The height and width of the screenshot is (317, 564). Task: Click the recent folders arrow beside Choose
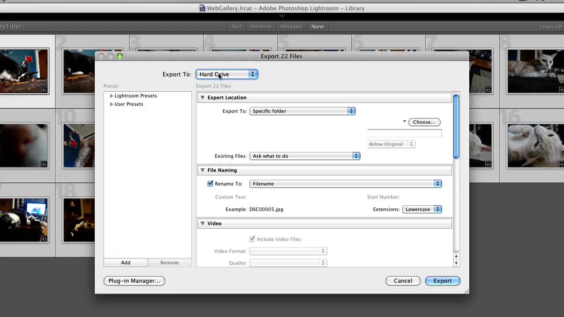(x=404, y=122)
